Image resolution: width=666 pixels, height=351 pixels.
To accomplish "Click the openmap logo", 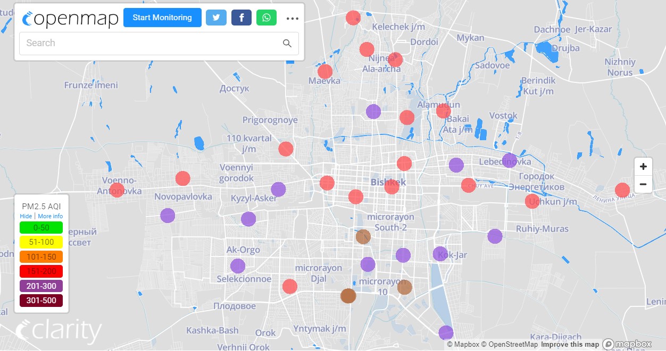I will click(70, 19).
